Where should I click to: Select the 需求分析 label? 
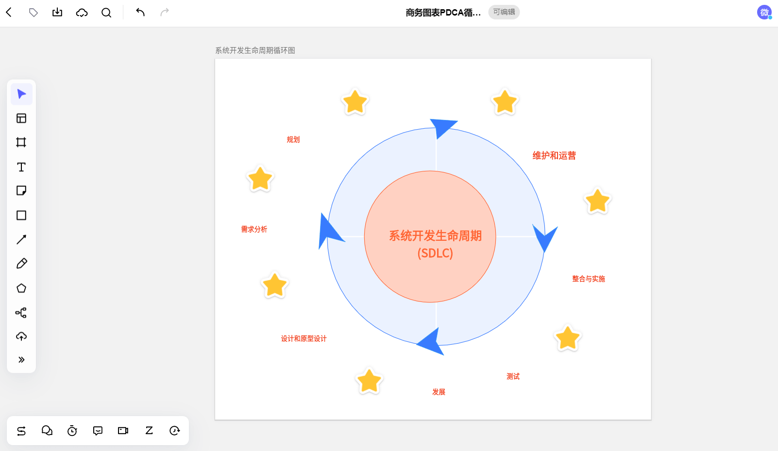254,230
